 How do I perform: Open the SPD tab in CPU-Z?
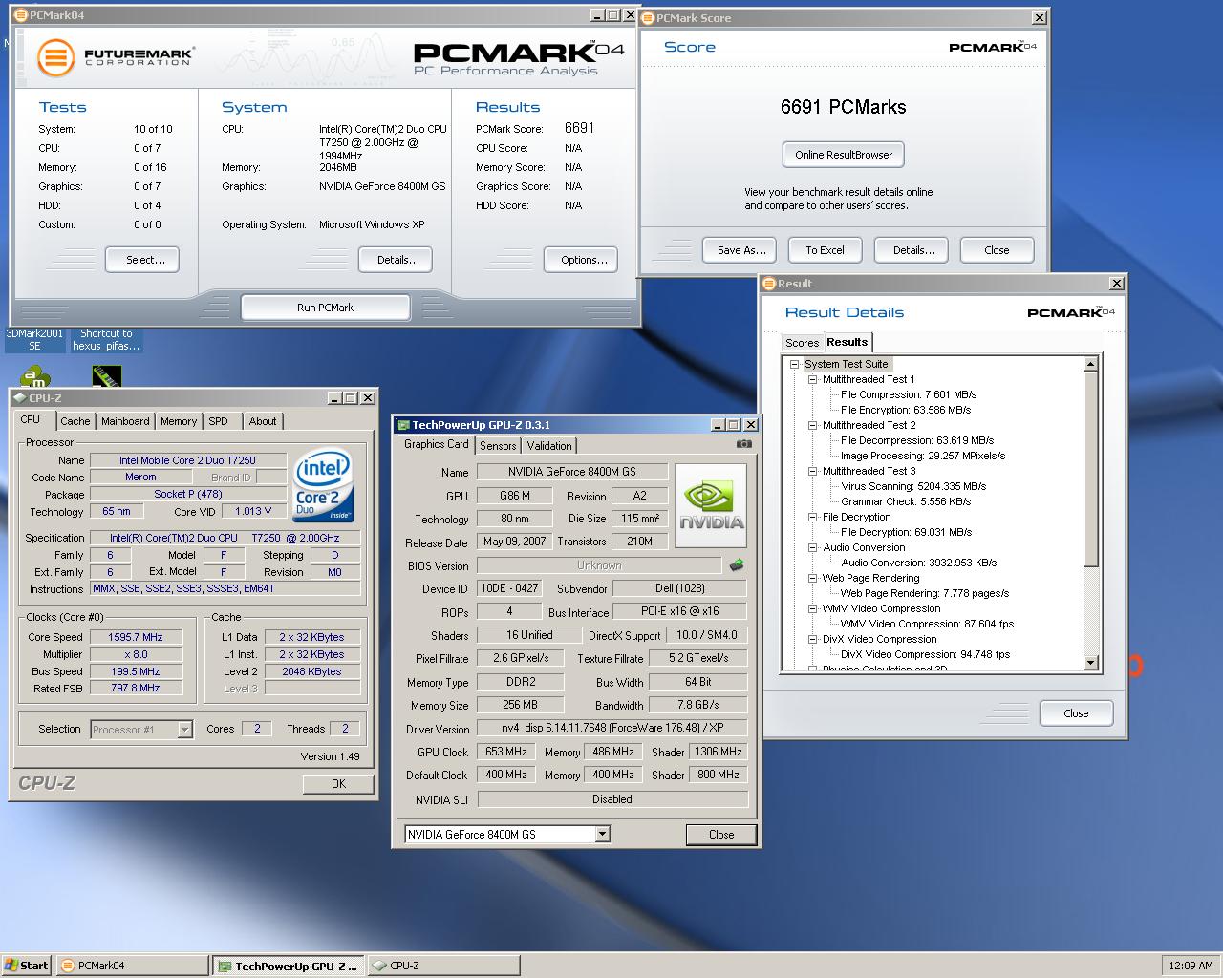(x=219, y=421)
